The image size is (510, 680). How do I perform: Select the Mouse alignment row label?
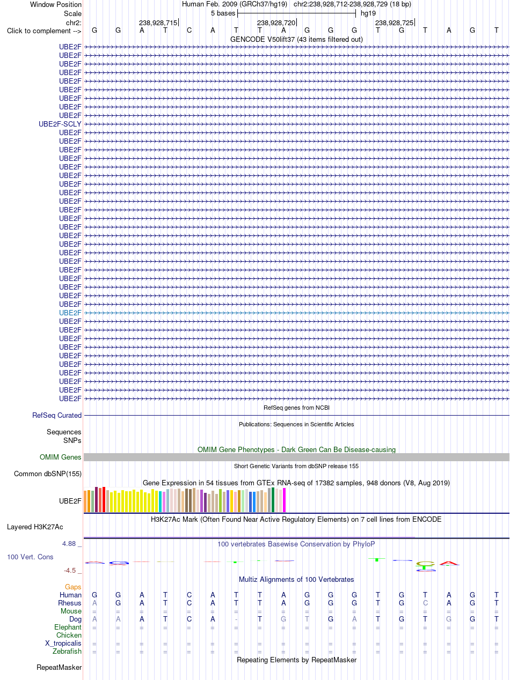(x=71, y=611)
